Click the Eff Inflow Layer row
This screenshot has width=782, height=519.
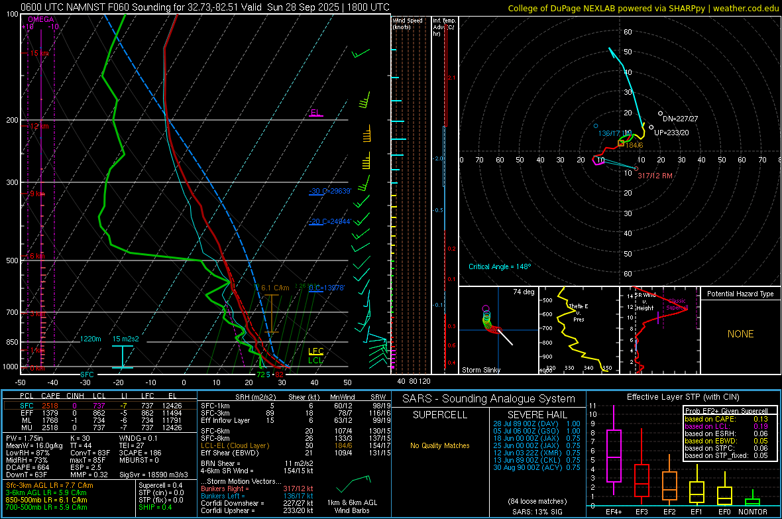(296, 420)
